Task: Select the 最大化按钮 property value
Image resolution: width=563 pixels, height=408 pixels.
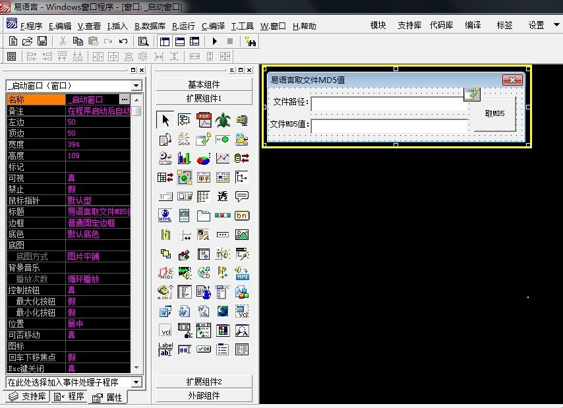Action: click(x=98, y=301)
